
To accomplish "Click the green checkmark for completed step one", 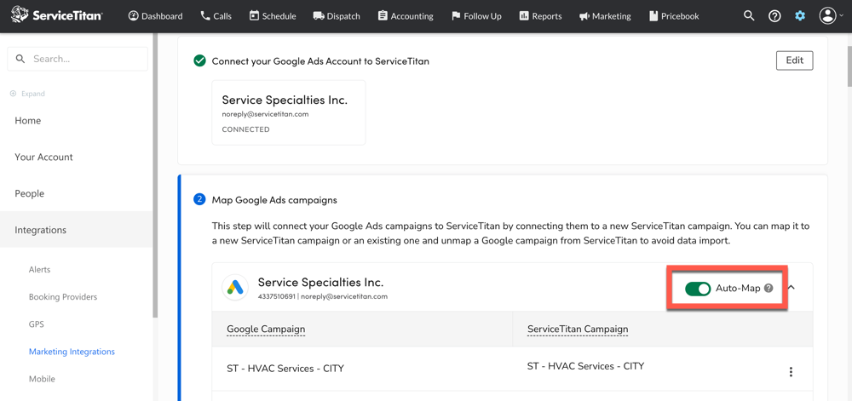I will tap(199, 60).
